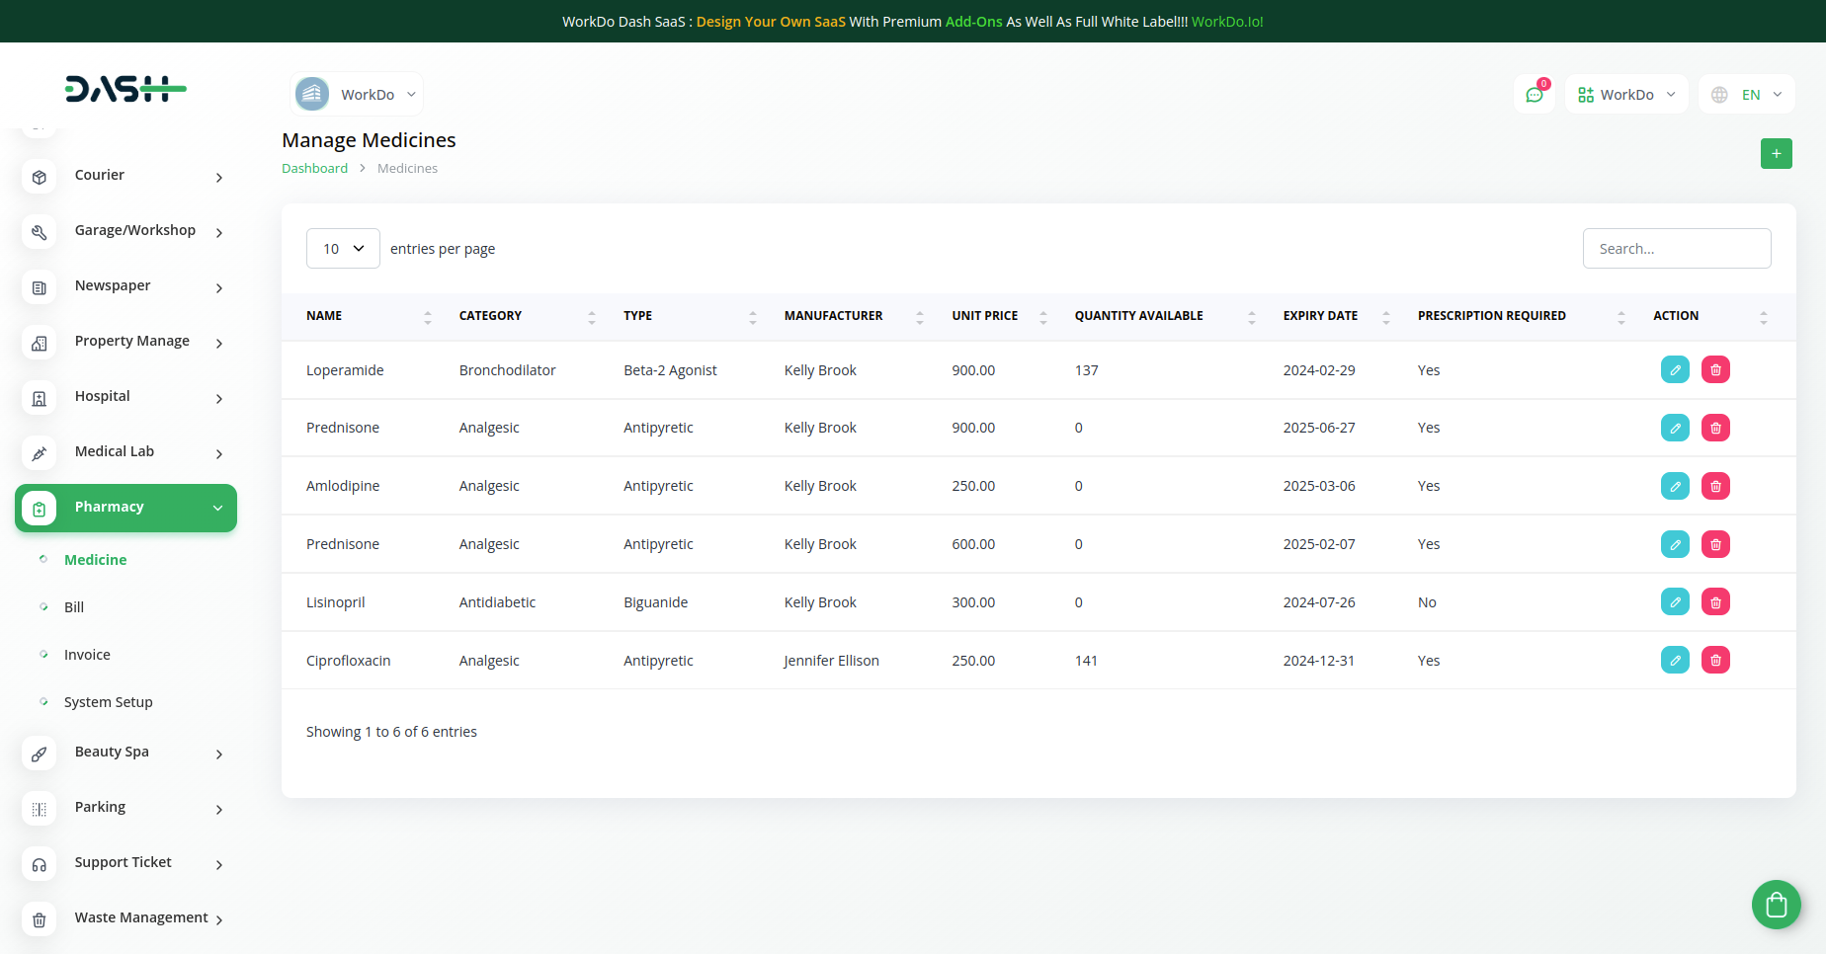
Task: Select Invoice in the Pharmacy menu
Action: [x=87, y=655]
